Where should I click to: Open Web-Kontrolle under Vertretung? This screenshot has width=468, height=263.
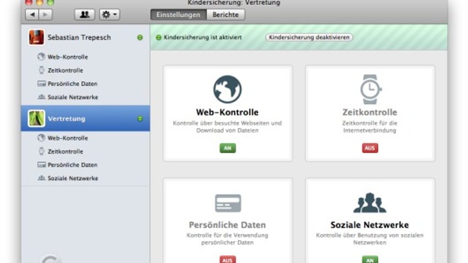click(68, 138)
